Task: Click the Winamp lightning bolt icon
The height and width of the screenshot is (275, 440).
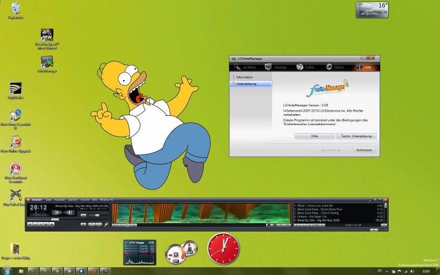Action: tap(106, 224)
